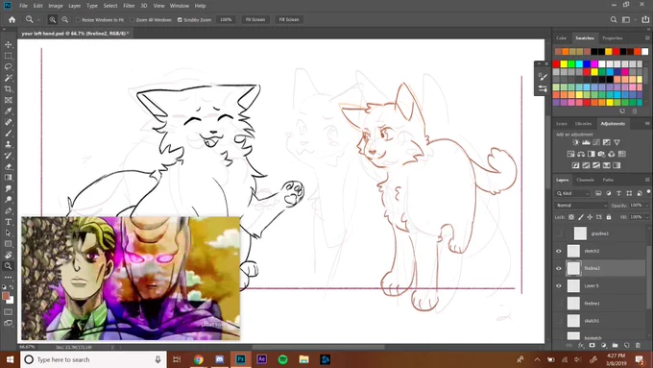The width and height of the screenshot is (653, 368).
Task: Select the Frame tool
Action: (x=8, y=100)
